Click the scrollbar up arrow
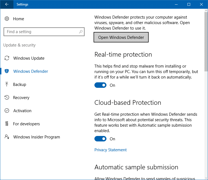This screenshot has width=208, height=180. [x=206, y=10]
